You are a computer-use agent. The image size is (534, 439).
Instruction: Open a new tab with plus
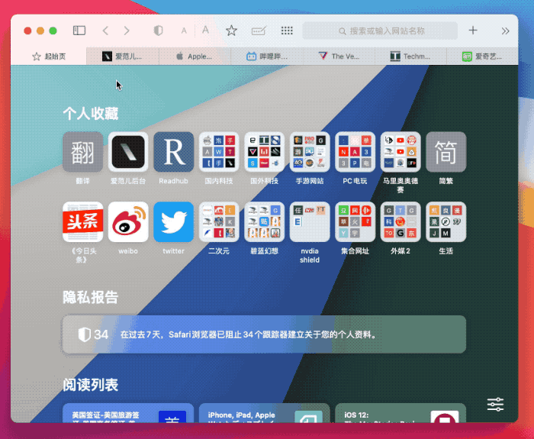pos(473,31)
